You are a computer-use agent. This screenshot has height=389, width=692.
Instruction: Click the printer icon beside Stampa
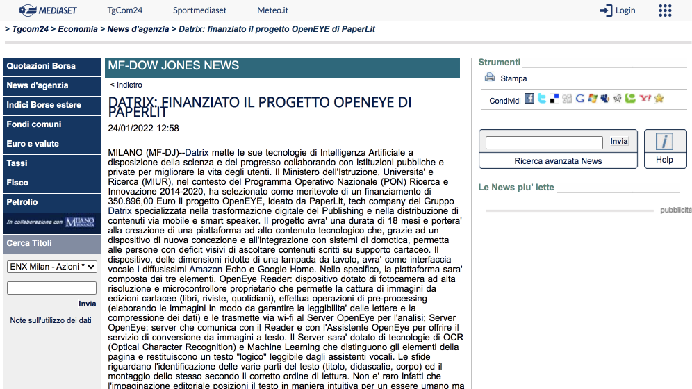(490, 77)
